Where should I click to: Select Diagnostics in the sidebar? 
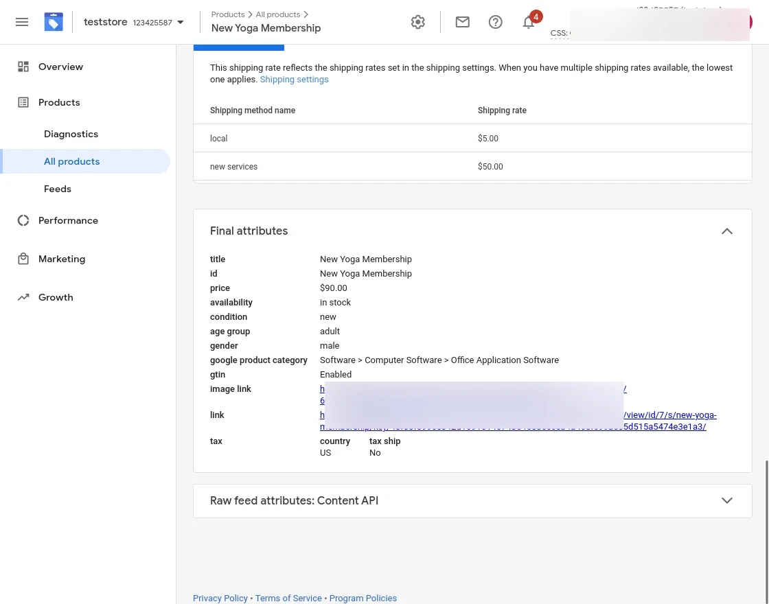(71, 134)
